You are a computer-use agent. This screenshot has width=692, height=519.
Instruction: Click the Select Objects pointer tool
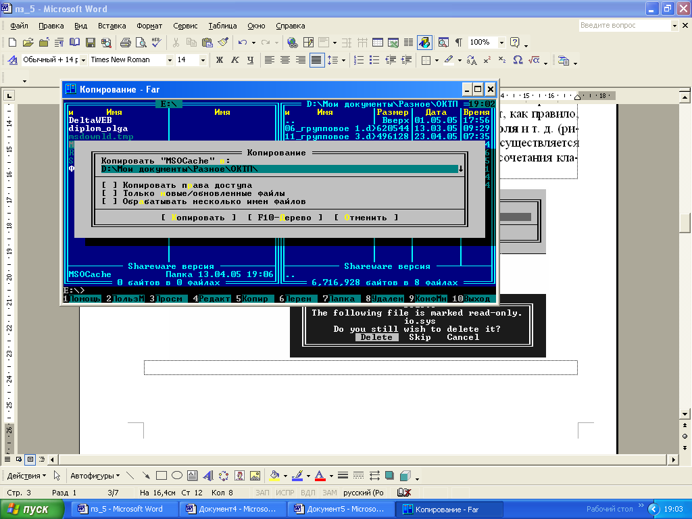coord(57,476)
